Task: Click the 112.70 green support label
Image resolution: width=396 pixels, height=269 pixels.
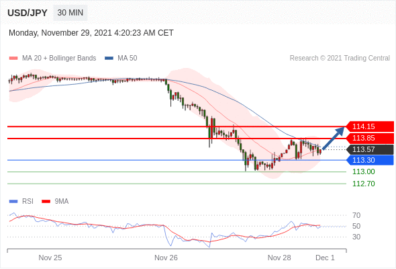Action: (364, 184)
